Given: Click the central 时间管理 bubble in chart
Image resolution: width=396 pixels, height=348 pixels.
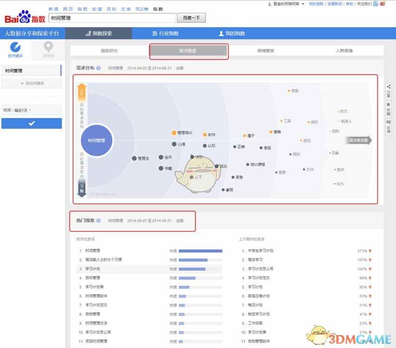Looking at the screenshot, I should click(96, 141).
